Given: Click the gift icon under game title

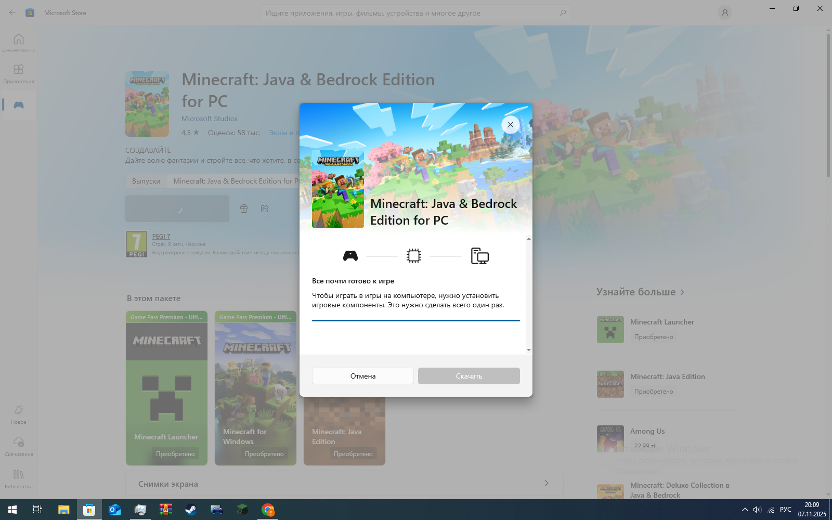Looking at the screenshot, I should coord(244,209).
